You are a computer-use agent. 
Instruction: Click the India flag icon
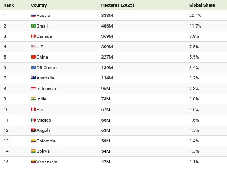tap(33, 99)
